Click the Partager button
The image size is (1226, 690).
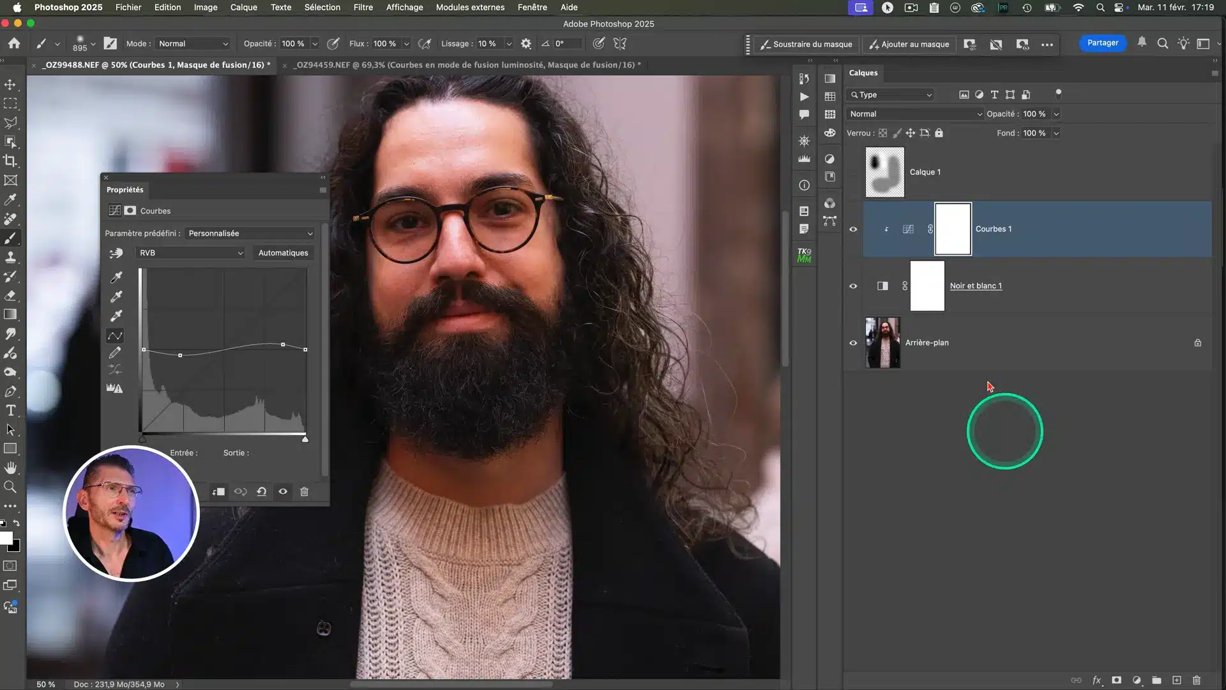tap(1103, 43)
